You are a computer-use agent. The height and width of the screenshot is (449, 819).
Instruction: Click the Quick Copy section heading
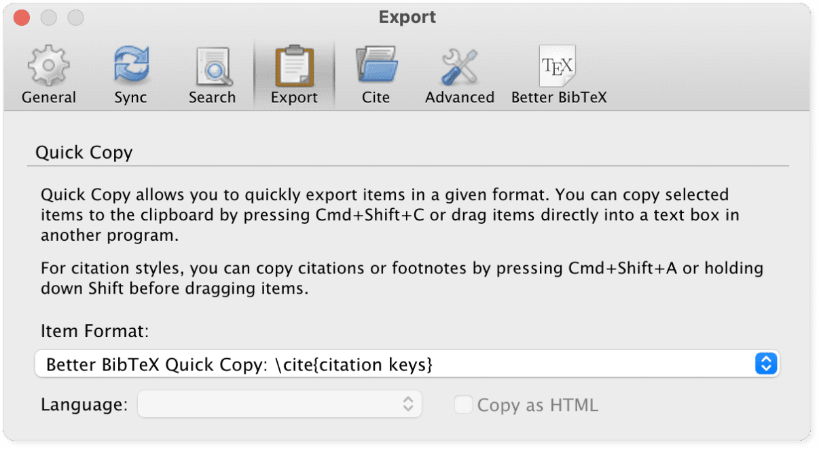point(84,152)
